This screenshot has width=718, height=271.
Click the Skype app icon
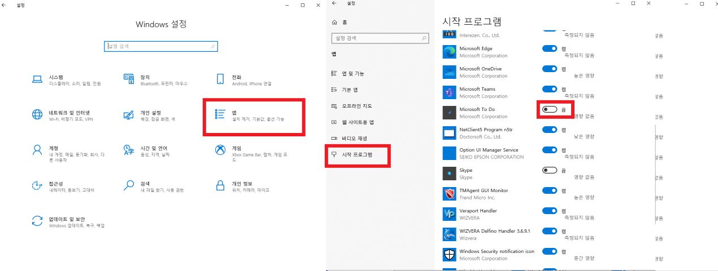click(450, 174)
